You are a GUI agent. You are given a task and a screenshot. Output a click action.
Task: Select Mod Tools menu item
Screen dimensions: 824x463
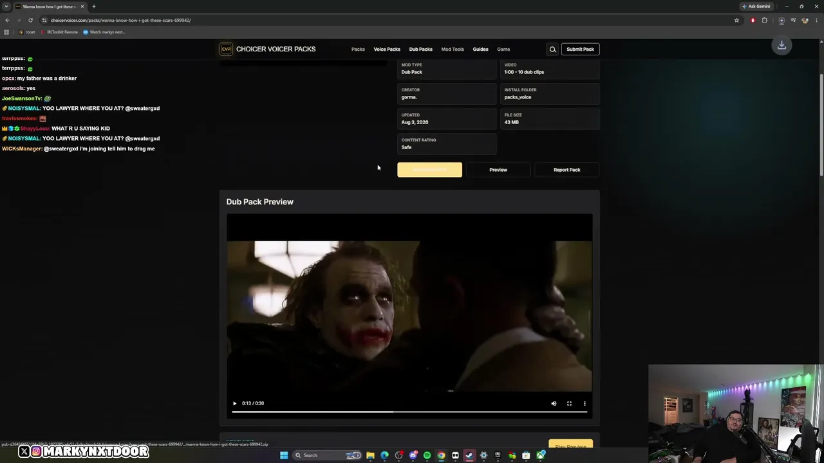pos(453,49)
